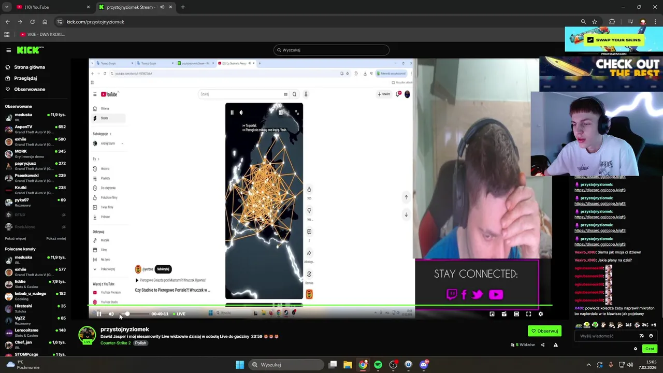The height and width of the screenshot is (373, 663).
Task: Open meduska in followed channels
Action: coord(35,117)
